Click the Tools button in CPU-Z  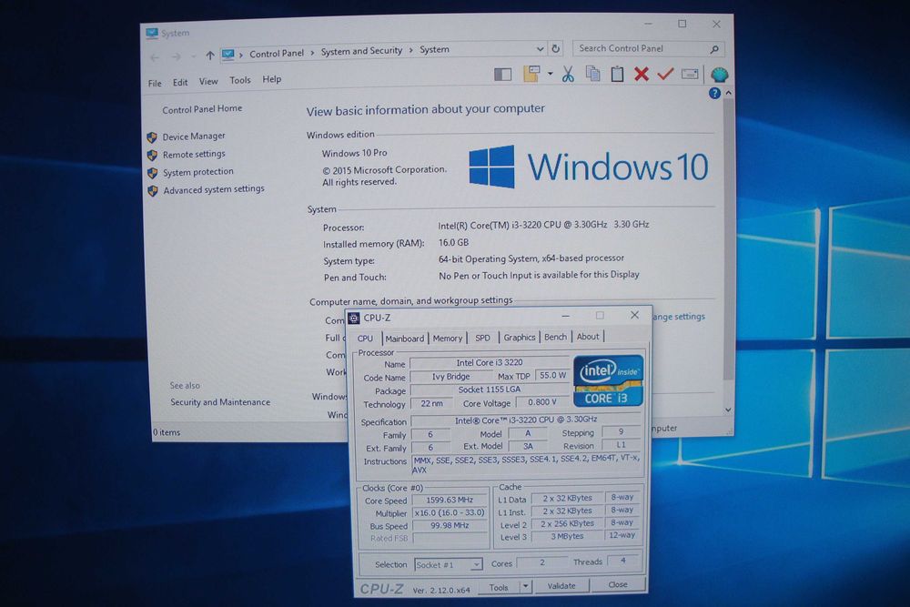(x=499, y=587)
